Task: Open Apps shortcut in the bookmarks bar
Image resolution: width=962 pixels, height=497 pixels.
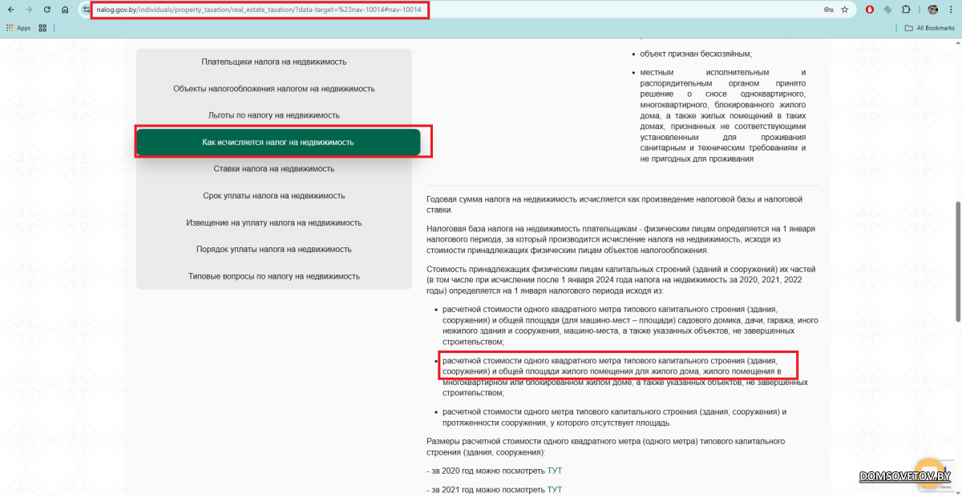Action: [x=18, y=27]
